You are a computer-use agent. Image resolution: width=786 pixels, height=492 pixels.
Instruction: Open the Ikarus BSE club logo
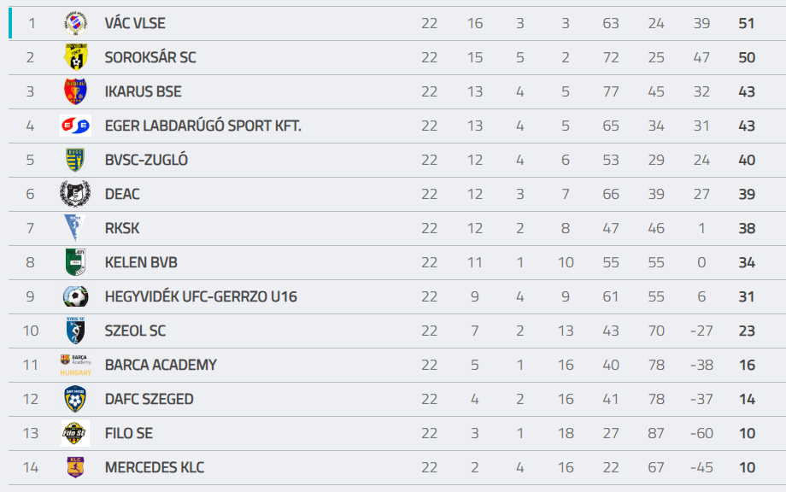76,91
